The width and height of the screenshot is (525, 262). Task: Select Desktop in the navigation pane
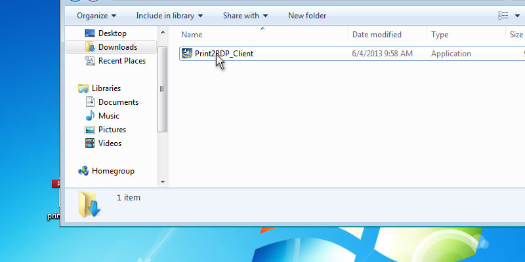click(x=112, y=33)
